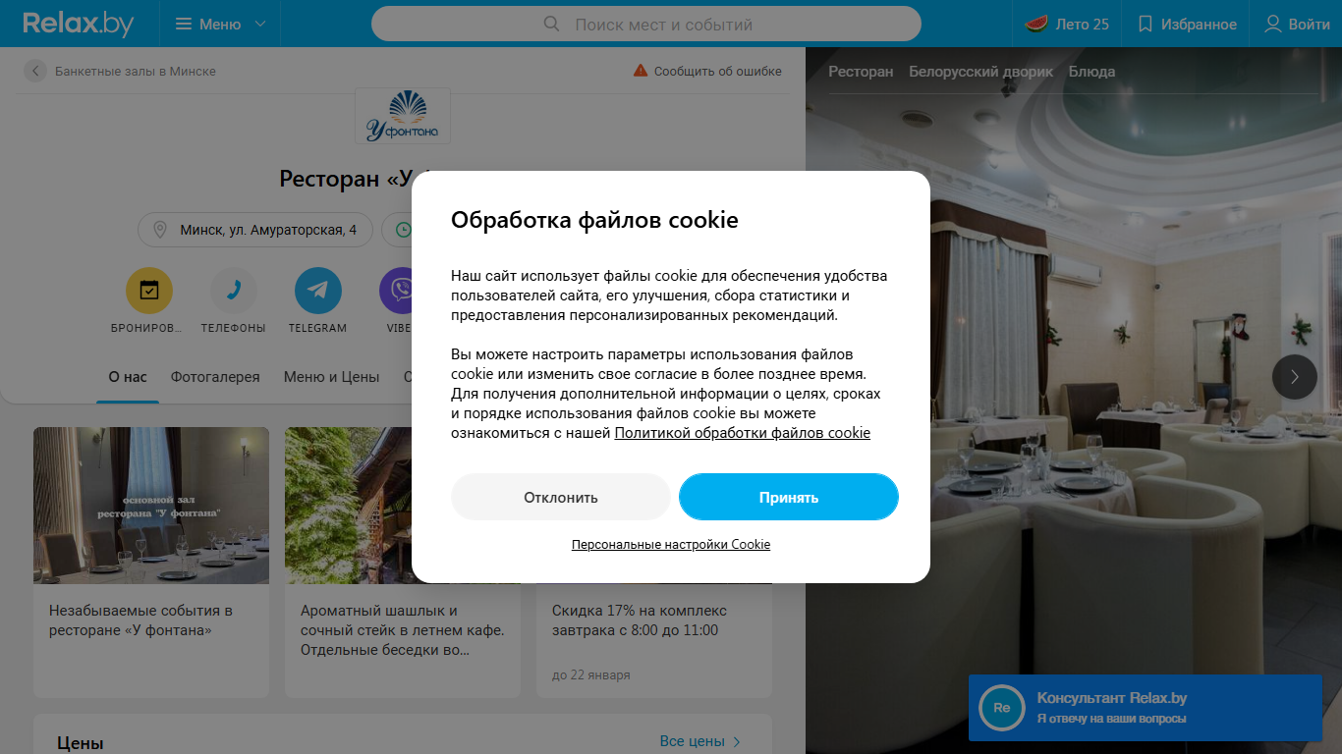Screen dimensions: 1342x754
Task: Open the Ароматный шашлык и сочный стейк card
Action: click(x=403, y=630)
